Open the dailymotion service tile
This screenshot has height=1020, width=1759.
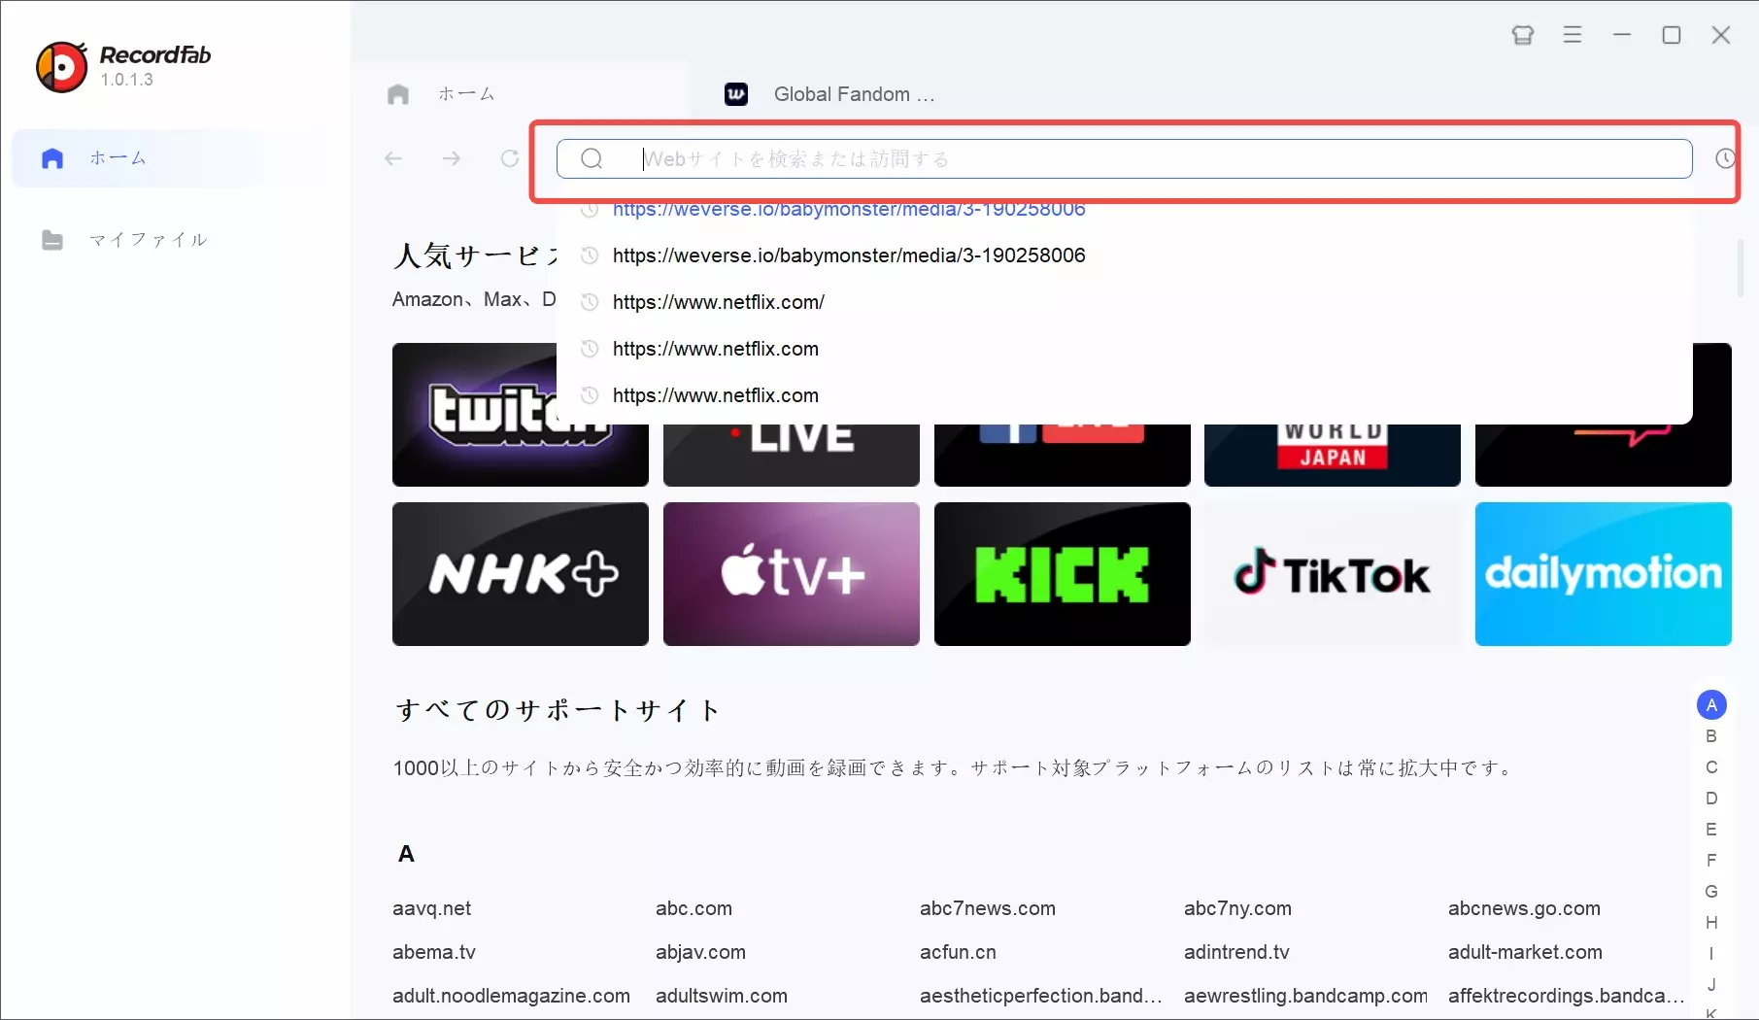pyautogui.click(x=1604, y=574)
